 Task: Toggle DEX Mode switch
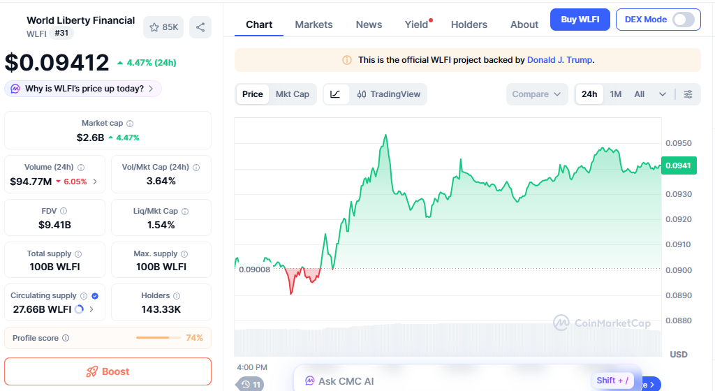[x=683, y=20]
